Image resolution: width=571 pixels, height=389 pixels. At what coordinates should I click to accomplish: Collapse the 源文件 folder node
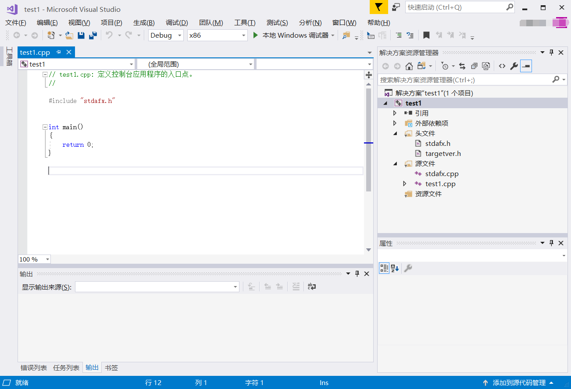(x=395, y=164)
